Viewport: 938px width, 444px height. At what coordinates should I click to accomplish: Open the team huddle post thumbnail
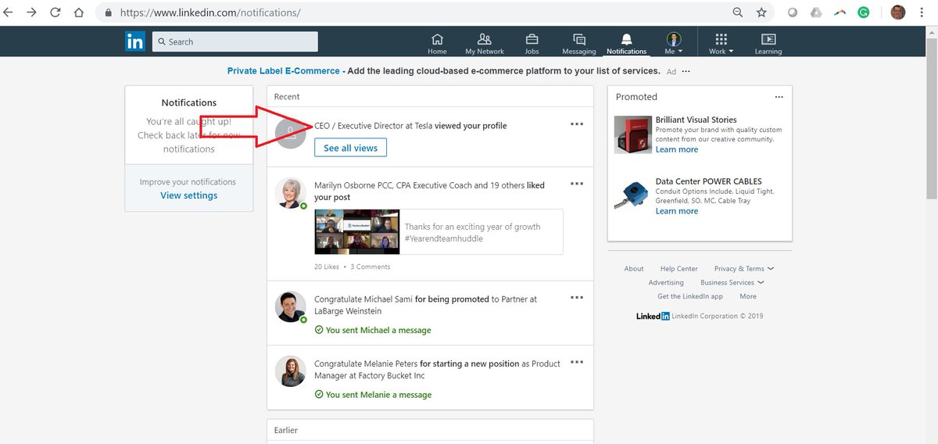[x=356, y=232]
